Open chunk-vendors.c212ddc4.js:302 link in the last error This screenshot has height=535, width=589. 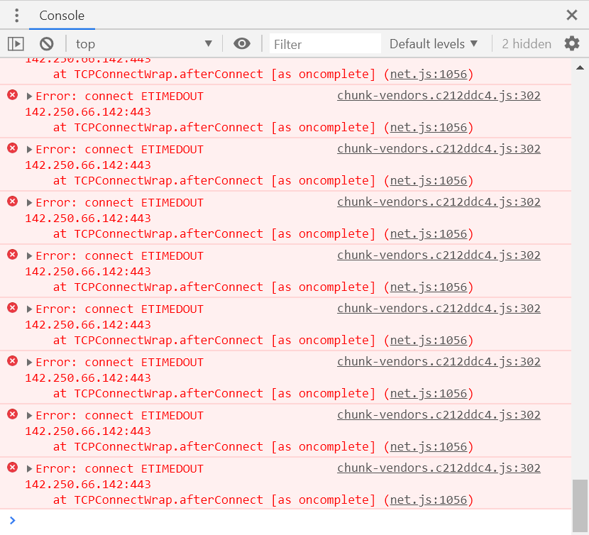tap(439, 468)
